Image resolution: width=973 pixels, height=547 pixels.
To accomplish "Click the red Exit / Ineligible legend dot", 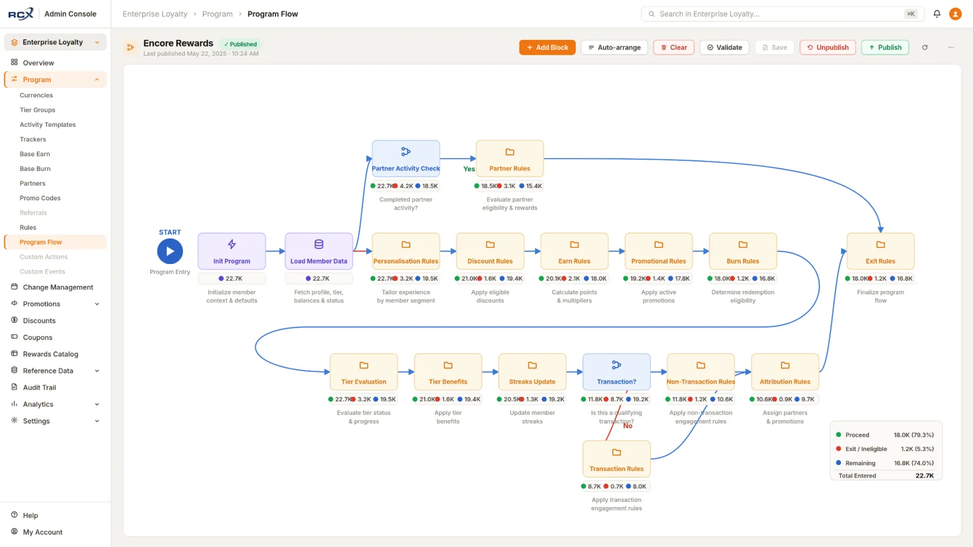I will [x=839, y=449].
